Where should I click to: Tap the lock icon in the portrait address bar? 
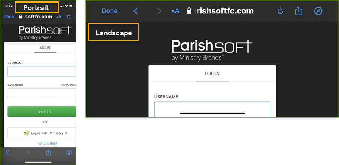pyautogui.click(x=21, y=16)
